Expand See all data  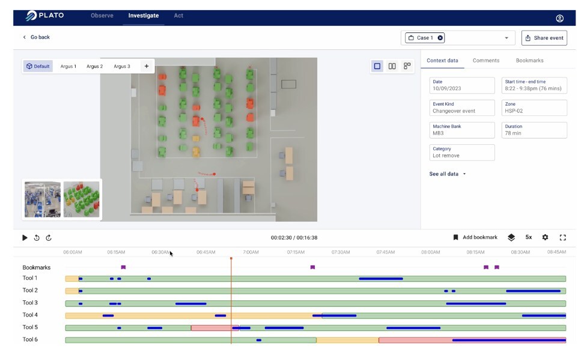click(448, 174)
